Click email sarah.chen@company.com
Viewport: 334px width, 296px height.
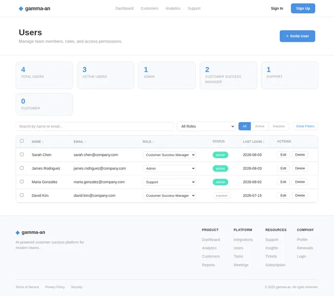(x=96, y=155)
